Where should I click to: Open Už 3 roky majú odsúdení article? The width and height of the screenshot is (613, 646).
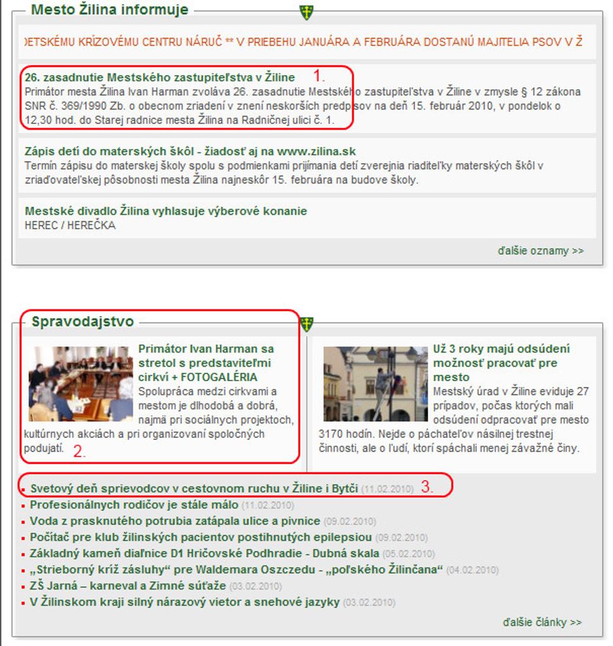(x=501, y=363)
